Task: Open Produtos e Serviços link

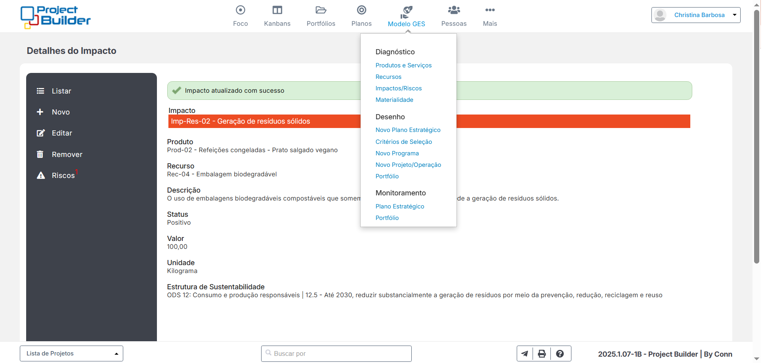Action: click(403, 65)
